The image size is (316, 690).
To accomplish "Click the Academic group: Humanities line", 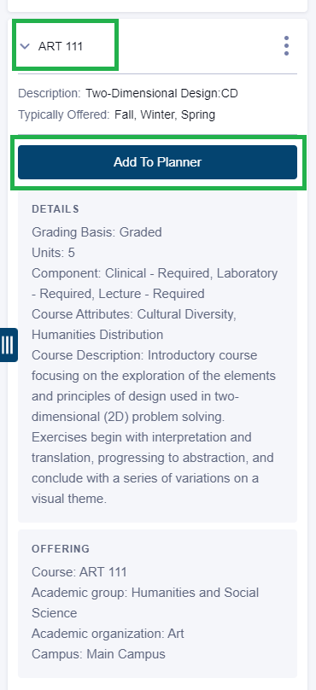I will click(x=145, y=603).
